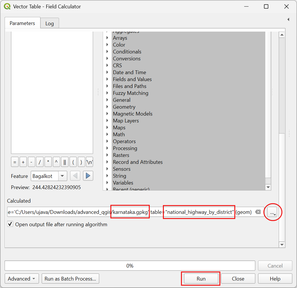Open the output browse ellipsis button
Image resolution: width=297 pixels, height=288 pixels.
[x=272, y=212]
